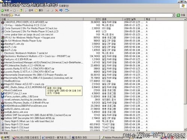187x140 pixels.
Task: Click the address bar showing I:\util
Action: (91, 15)
